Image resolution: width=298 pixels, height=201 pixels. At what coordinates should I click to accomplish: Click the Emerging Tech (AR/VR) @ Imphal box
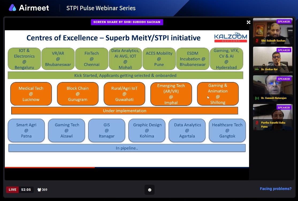[x=171, y=94]
